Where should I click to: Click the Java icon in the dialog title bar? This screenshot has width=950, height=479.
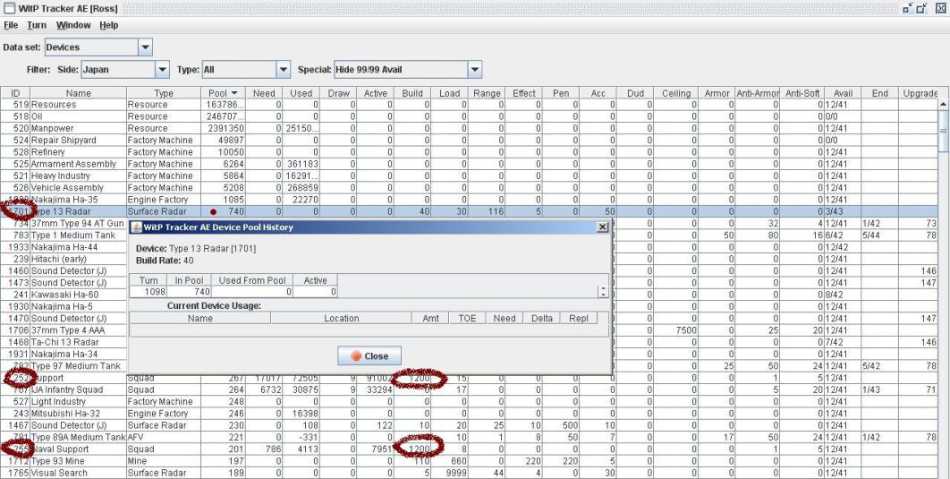(136, 227)
